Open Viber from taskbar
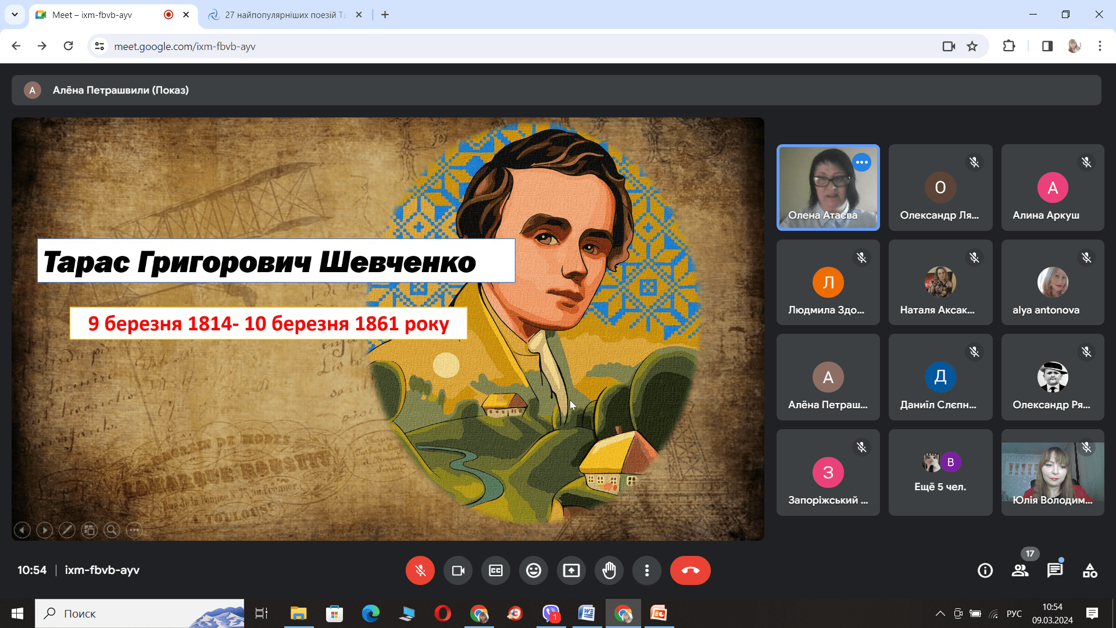The width and height of the screenshot is (1116, 628). pos(551,613)
